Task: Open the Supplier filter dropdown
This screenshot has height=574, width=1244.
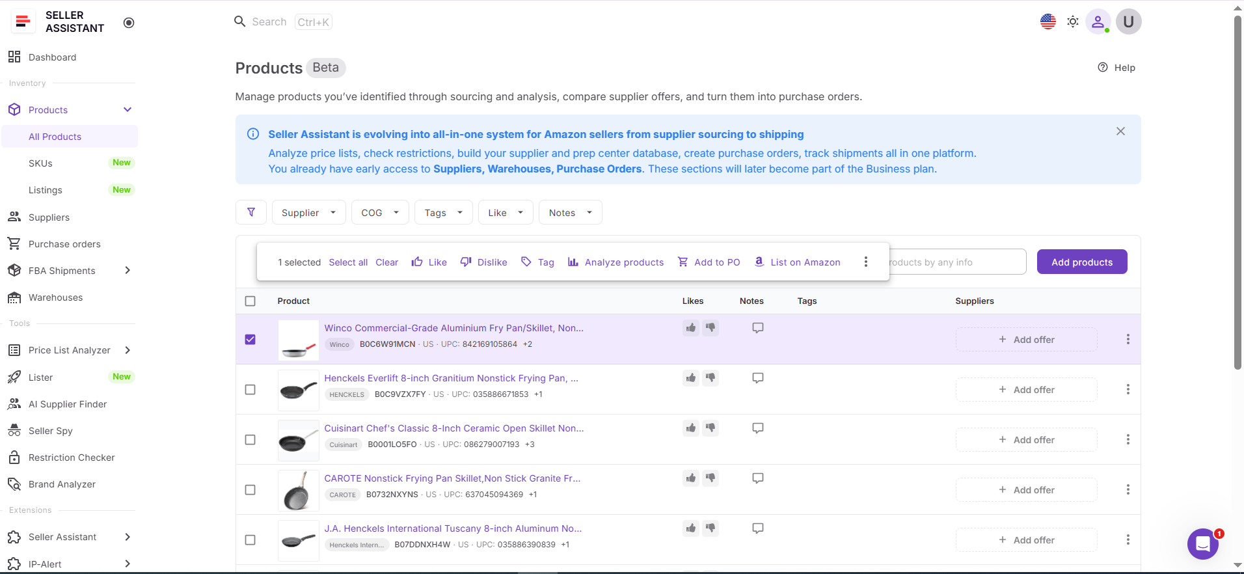Action: click(x=309, y=212)
